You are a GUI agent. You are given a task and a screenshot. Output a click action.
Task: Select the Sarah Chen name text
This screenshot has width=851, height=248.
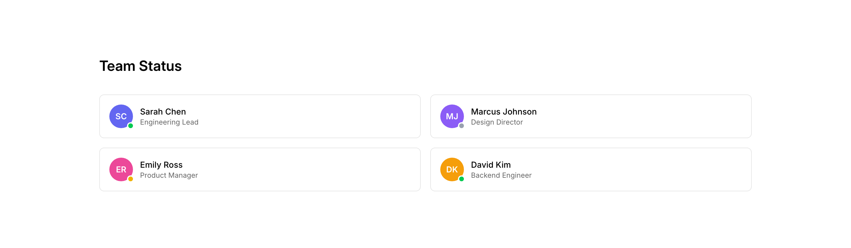click(163, 112)
